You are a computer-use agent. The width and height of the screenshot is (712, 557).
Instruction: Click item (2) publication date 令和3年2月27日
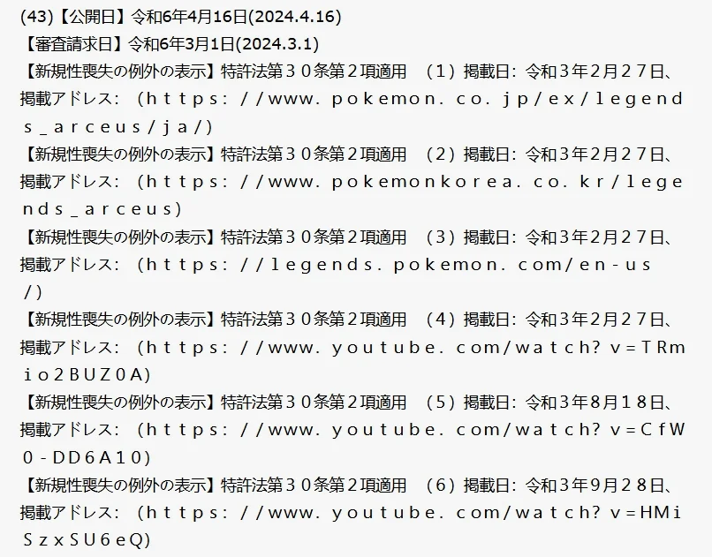point(595,154)
